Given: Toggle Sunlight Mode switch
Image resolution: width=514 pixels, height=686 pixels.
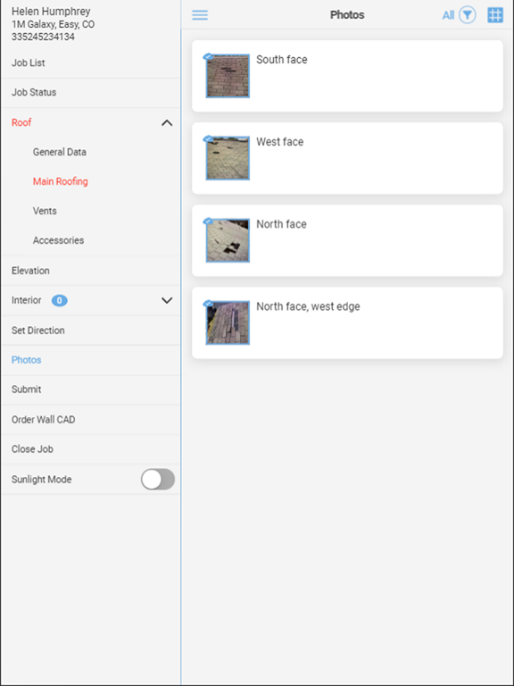Looking at the screenshot, I should (158, 479).
